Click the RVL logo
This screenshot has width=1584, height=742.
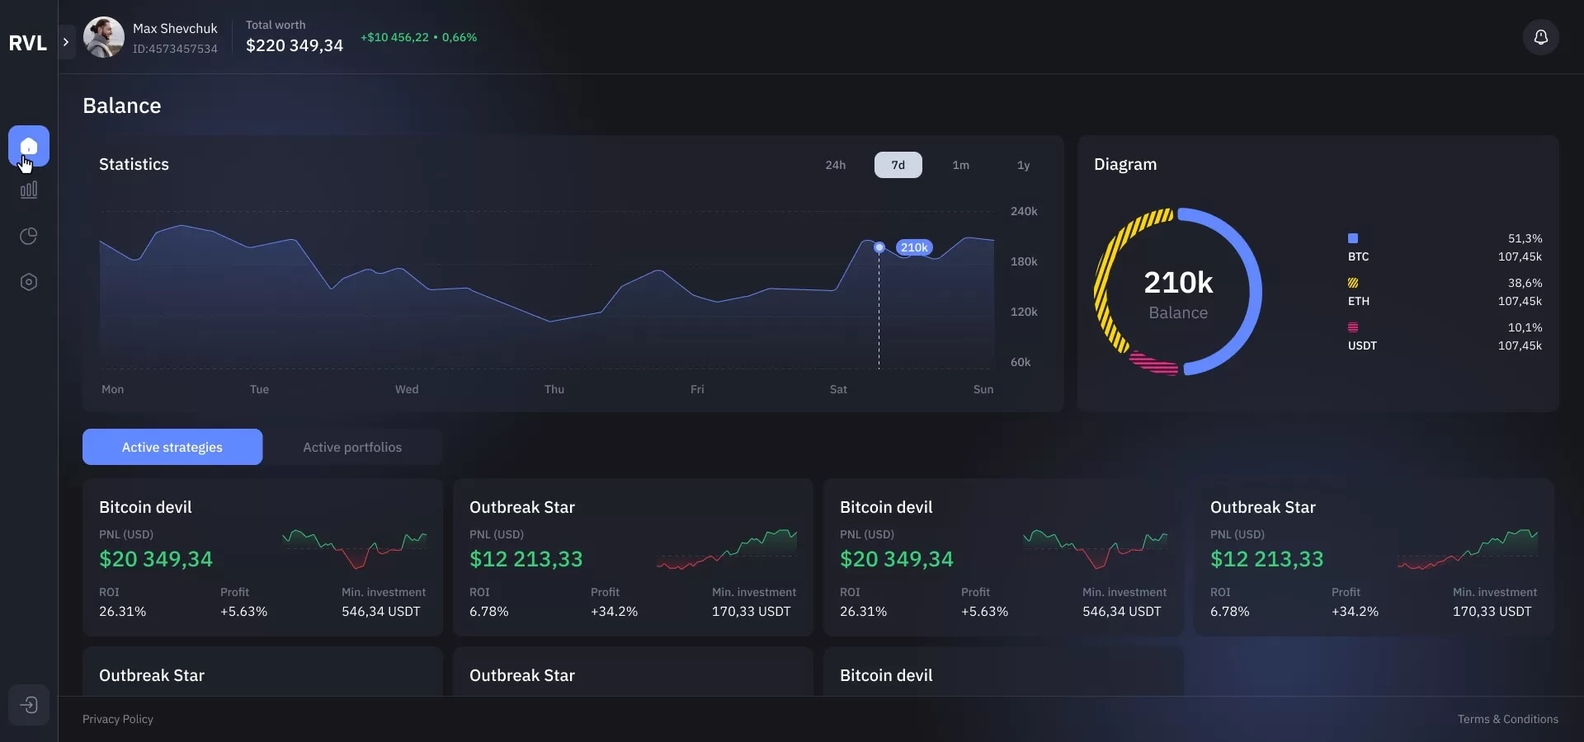[27, 43]
